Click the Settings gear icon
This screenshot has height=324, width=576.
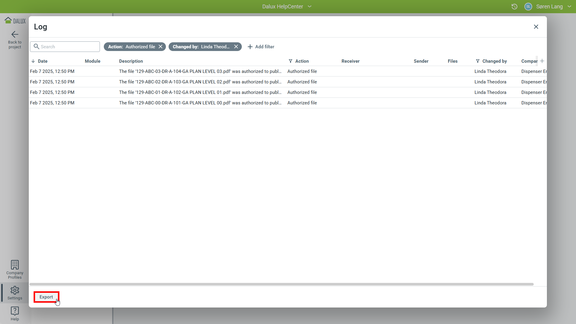(x=15, y=290)
